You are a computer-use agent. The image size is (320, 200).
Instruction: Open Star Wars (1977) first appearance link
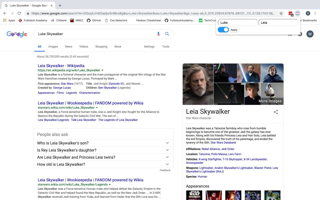67,84
